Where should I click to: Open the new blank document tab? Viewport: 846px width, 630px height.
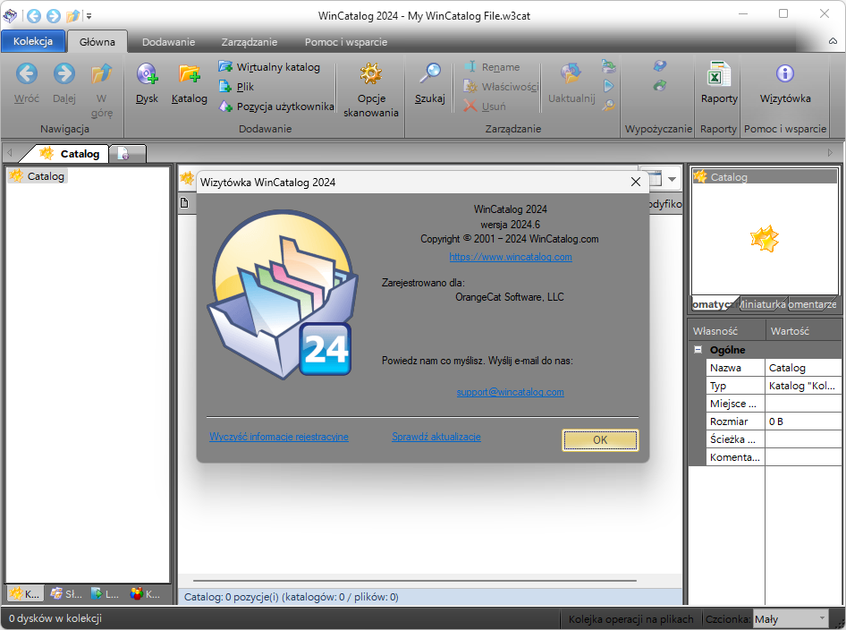(127, 154)
